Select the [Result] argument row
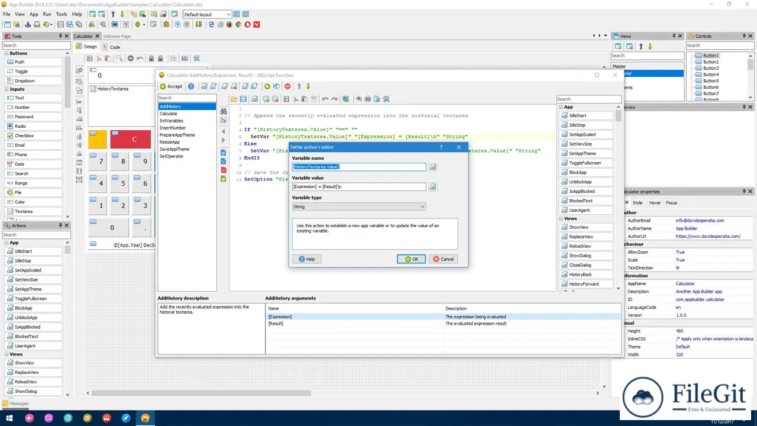 pyautogui.click(x=444, y=324)
